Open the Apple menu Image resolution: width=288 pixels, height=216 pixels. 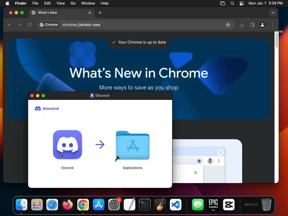point(7,3)
